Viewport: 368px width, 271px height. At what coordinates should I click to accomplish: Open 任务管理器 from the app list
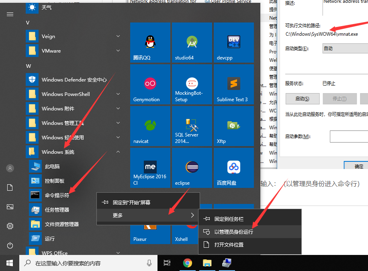point(62,210)
